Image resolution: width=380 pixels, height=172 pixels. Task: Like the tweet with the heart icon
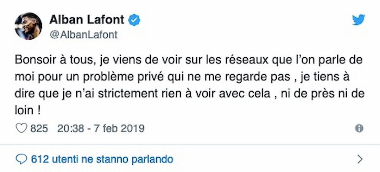pyautogui.click(x=21, y=128)
